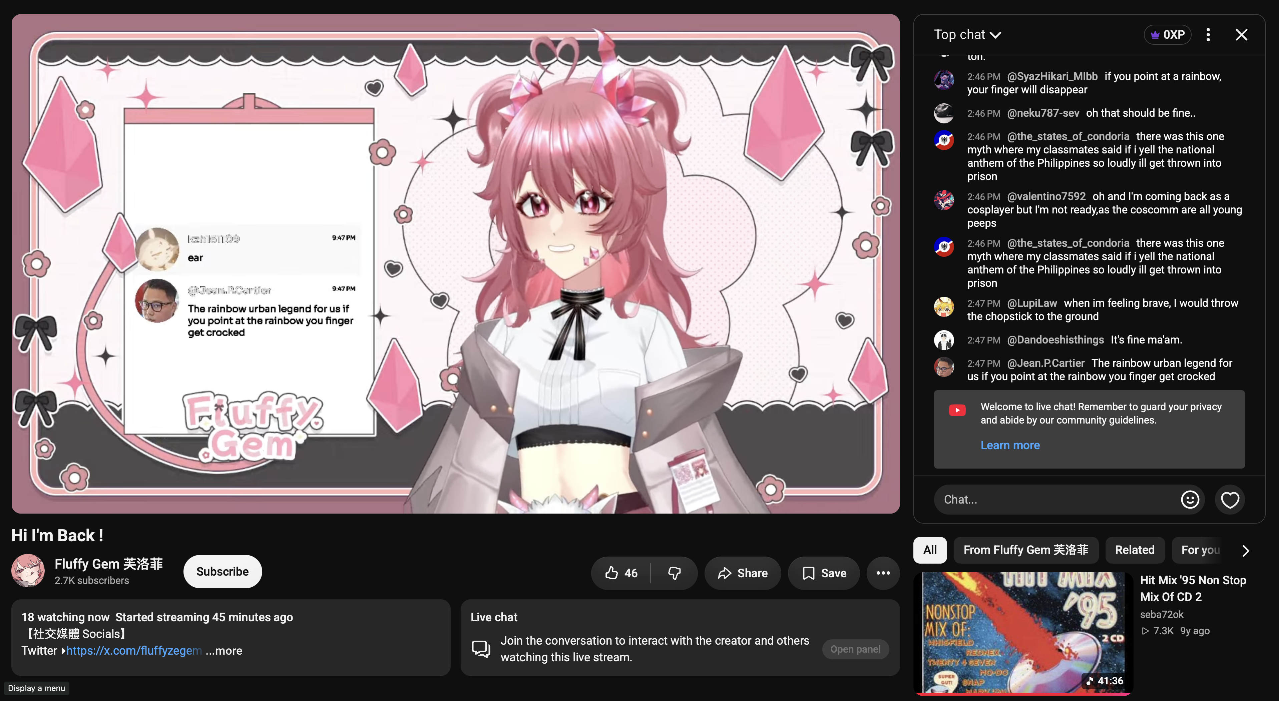This screenshot has height=701, width=1279.
Task: Click the Open panel button
Action: [855, 649]
